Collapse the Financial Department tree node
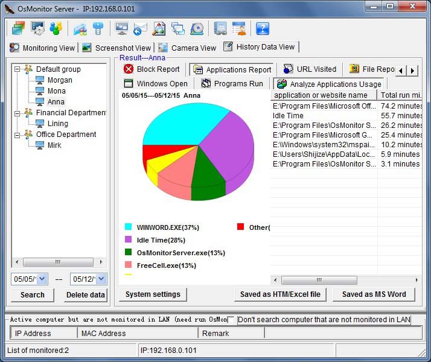The image size is (431, 362). (18, 113)
